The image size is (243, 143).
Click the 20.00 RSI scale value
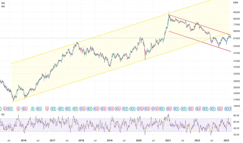coord(236,135)
